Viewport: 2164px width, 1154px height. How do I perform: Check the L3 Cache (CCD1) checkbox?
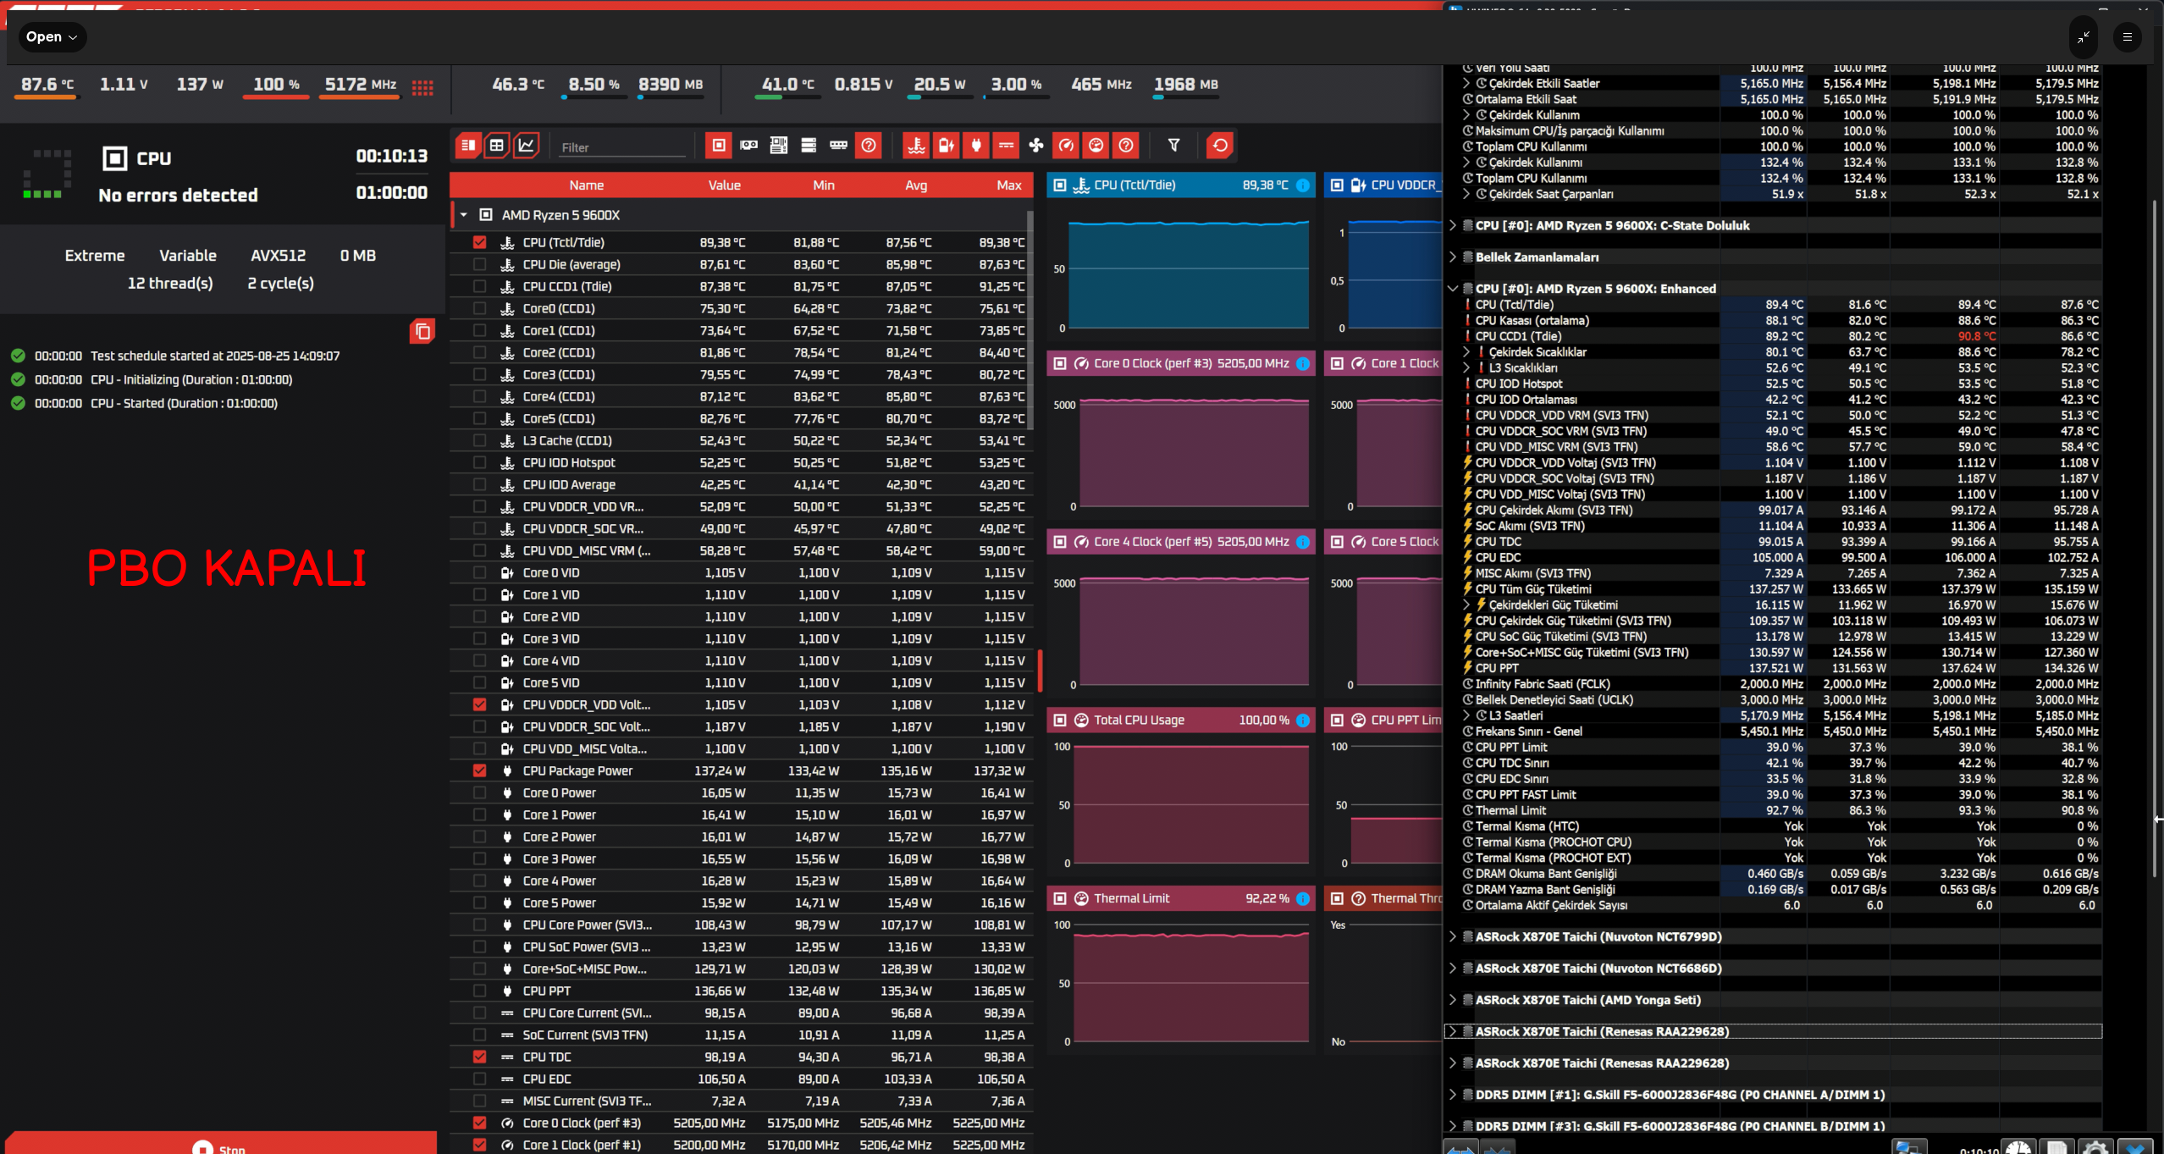tap(480, 440)
